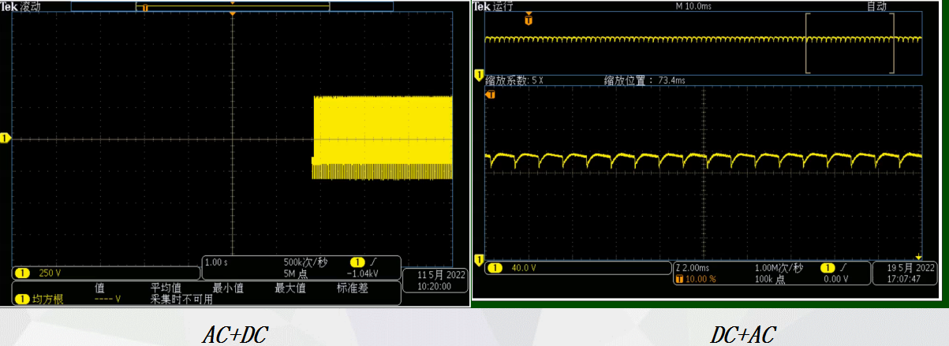Image resolution: width=949 pixels, height=346 pixels.
Task: Click the 250 V vertical scale readout
Action: click(x=50, y=273)
